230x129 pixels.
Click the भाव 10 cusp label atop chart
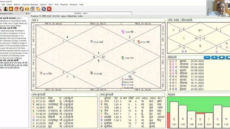tap(54, 24)
